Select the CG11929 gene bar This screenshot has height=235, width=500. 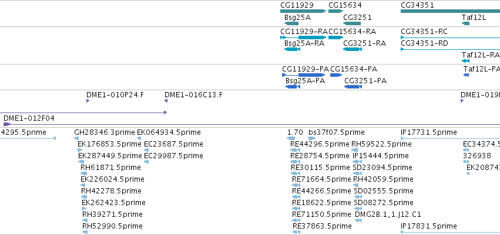tap(303, 11)
